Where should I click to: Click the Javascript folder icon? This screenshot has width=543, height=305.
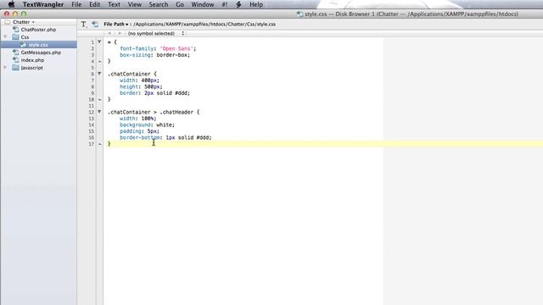coord(15,68)
